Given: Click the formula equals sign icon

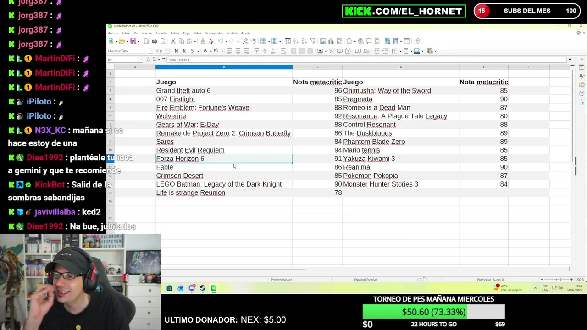Looking at the screenshot, I should click(164, 60).
